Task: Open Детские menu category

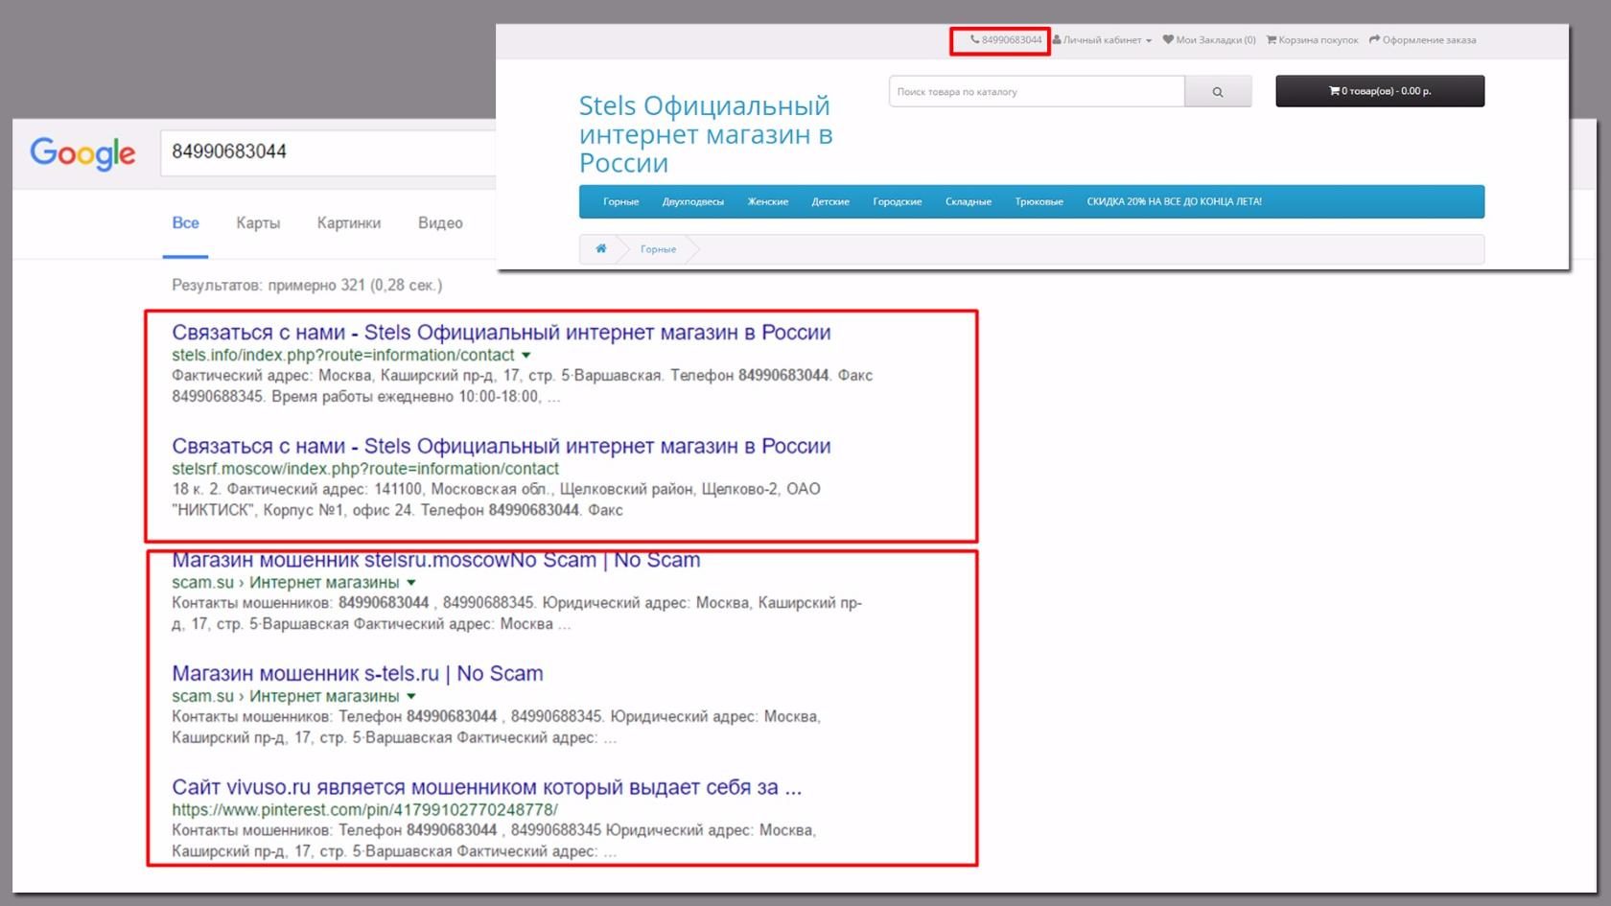Action: pos(830,202)
